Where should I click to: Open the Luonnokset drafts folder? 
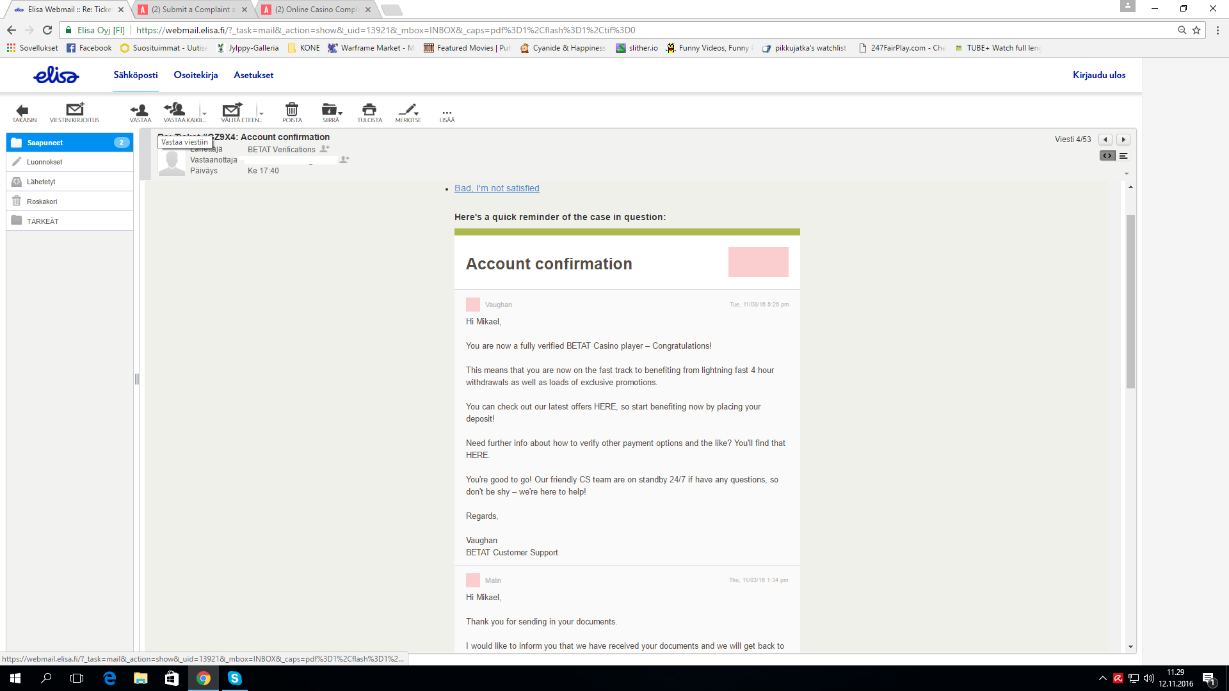coord(70,162)
